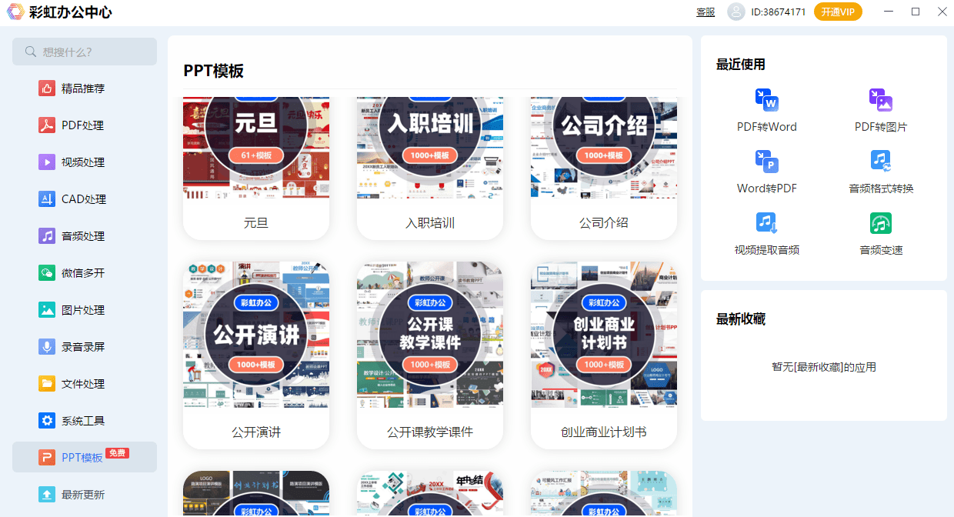
Task: Click the search magnifier icon
Action: 32,52
